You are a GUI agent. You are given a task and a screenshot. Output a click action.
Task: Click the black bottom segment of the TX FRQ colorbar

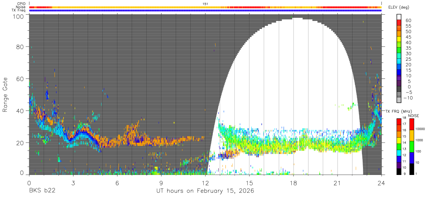[x=399, y=171]
